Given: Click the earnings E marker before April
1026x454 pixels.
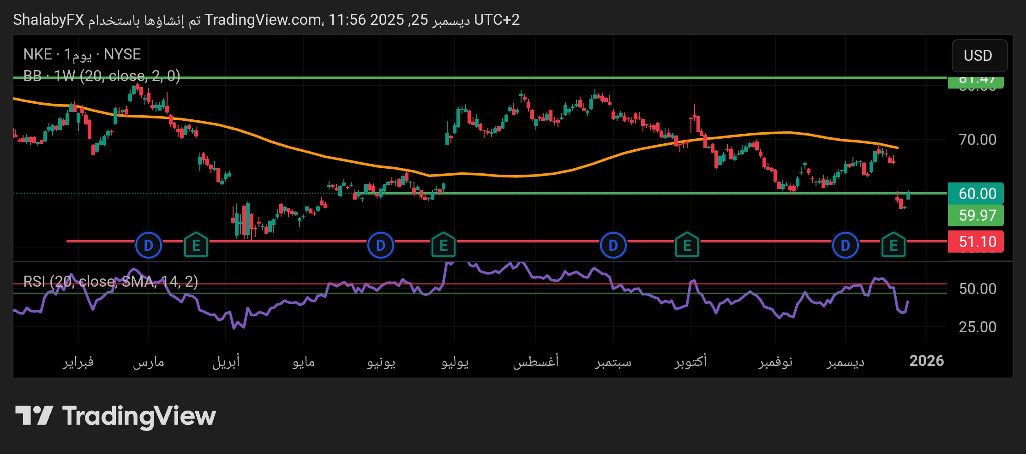Looking at the screenshot, I should click(x=196, y=245).
